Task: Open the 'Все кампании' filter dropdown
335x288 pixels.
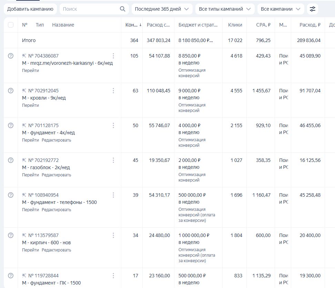Action: coord(280,9)
